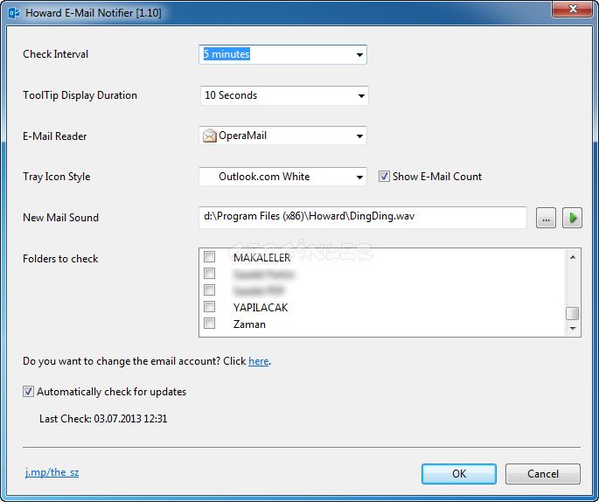Click the New Mail Sound path field
This screenshot has height=502, width=599.
pos(363,218)
